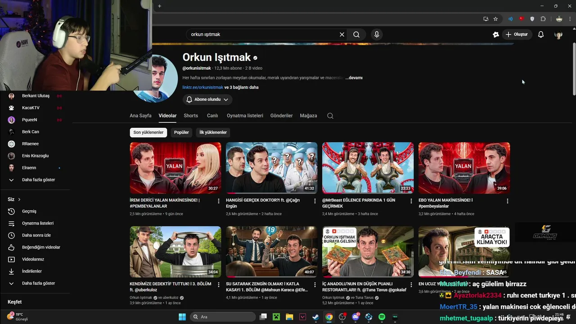Open the linktr.ee/orkunisitmak link
The width and height of the screenshot is (576, 324).
click(x=203, y=87)
